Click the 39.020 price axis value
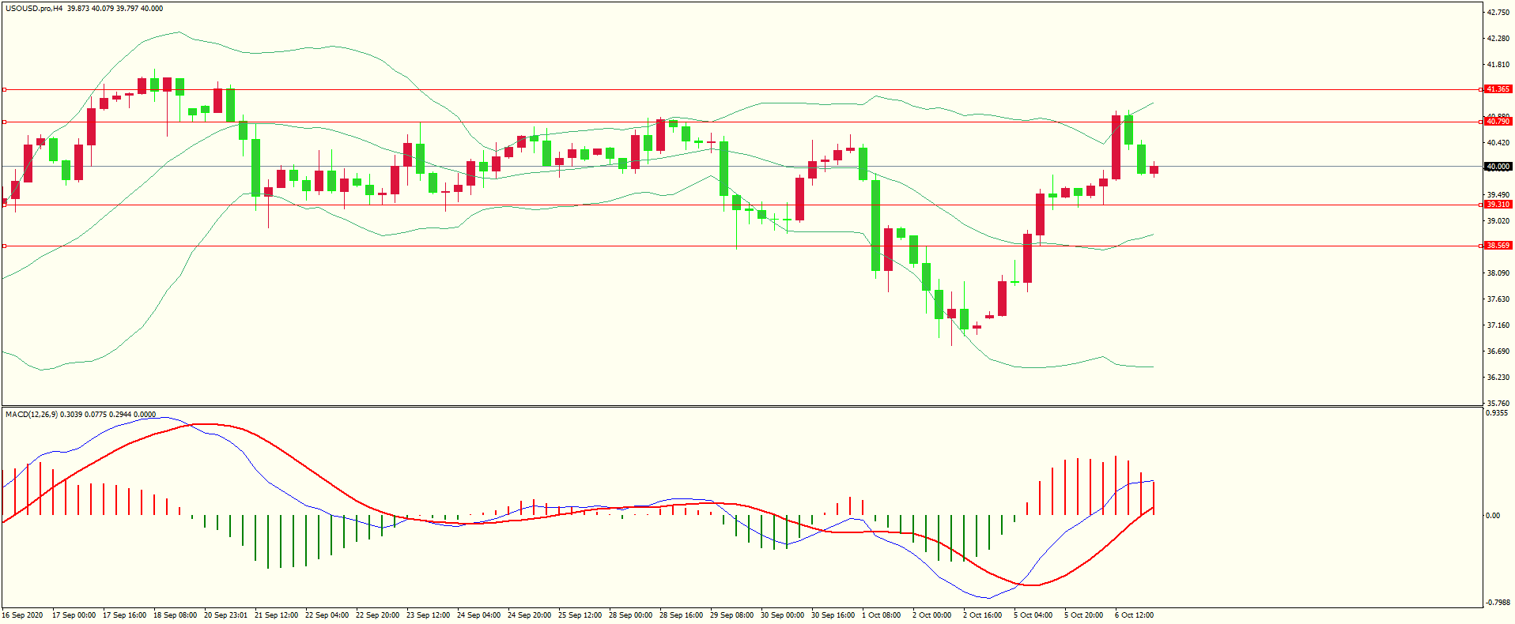 (x=1498, y=221)
